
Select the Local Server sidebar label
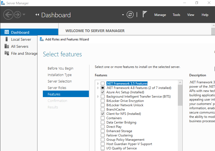(21, 39)
